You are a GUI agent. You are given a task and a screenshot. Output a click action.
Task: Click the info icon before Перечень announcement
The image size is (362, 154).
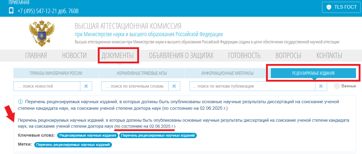(20, 102)
